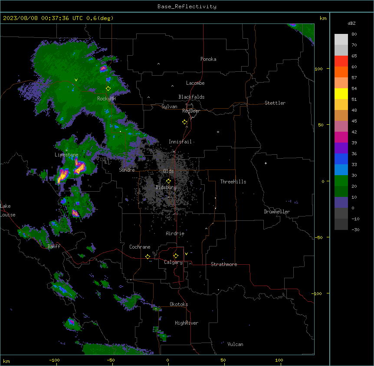Viewport: 374px width, 366px height.
Task: Click the Base_Reflectivity title
Action: click(x=187, y=7)
